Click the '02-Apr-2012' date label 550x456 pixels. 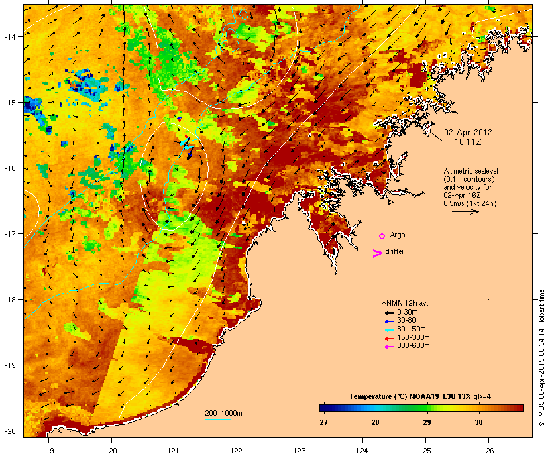tap(468, 133)
